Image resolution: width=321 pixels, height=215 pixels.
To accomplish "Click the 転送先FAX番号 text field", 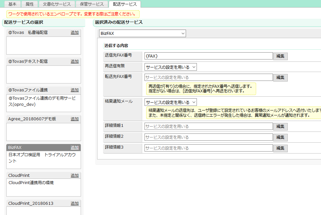I will (x=208, y=78).
